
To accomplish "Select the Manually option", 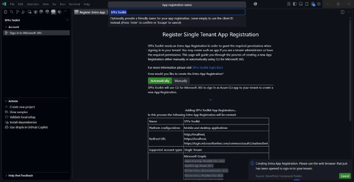I will click(181, 80).
